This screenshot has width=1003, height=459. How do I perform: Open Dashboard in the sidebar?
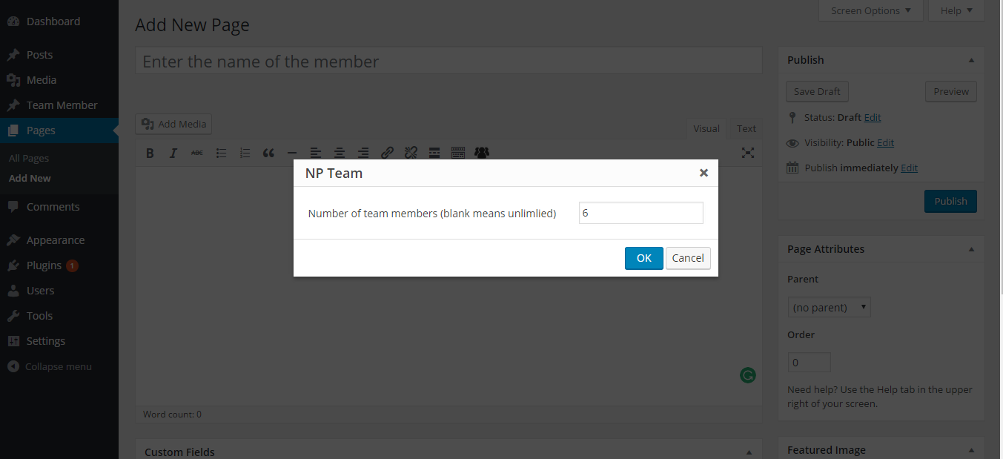point(59,22)
